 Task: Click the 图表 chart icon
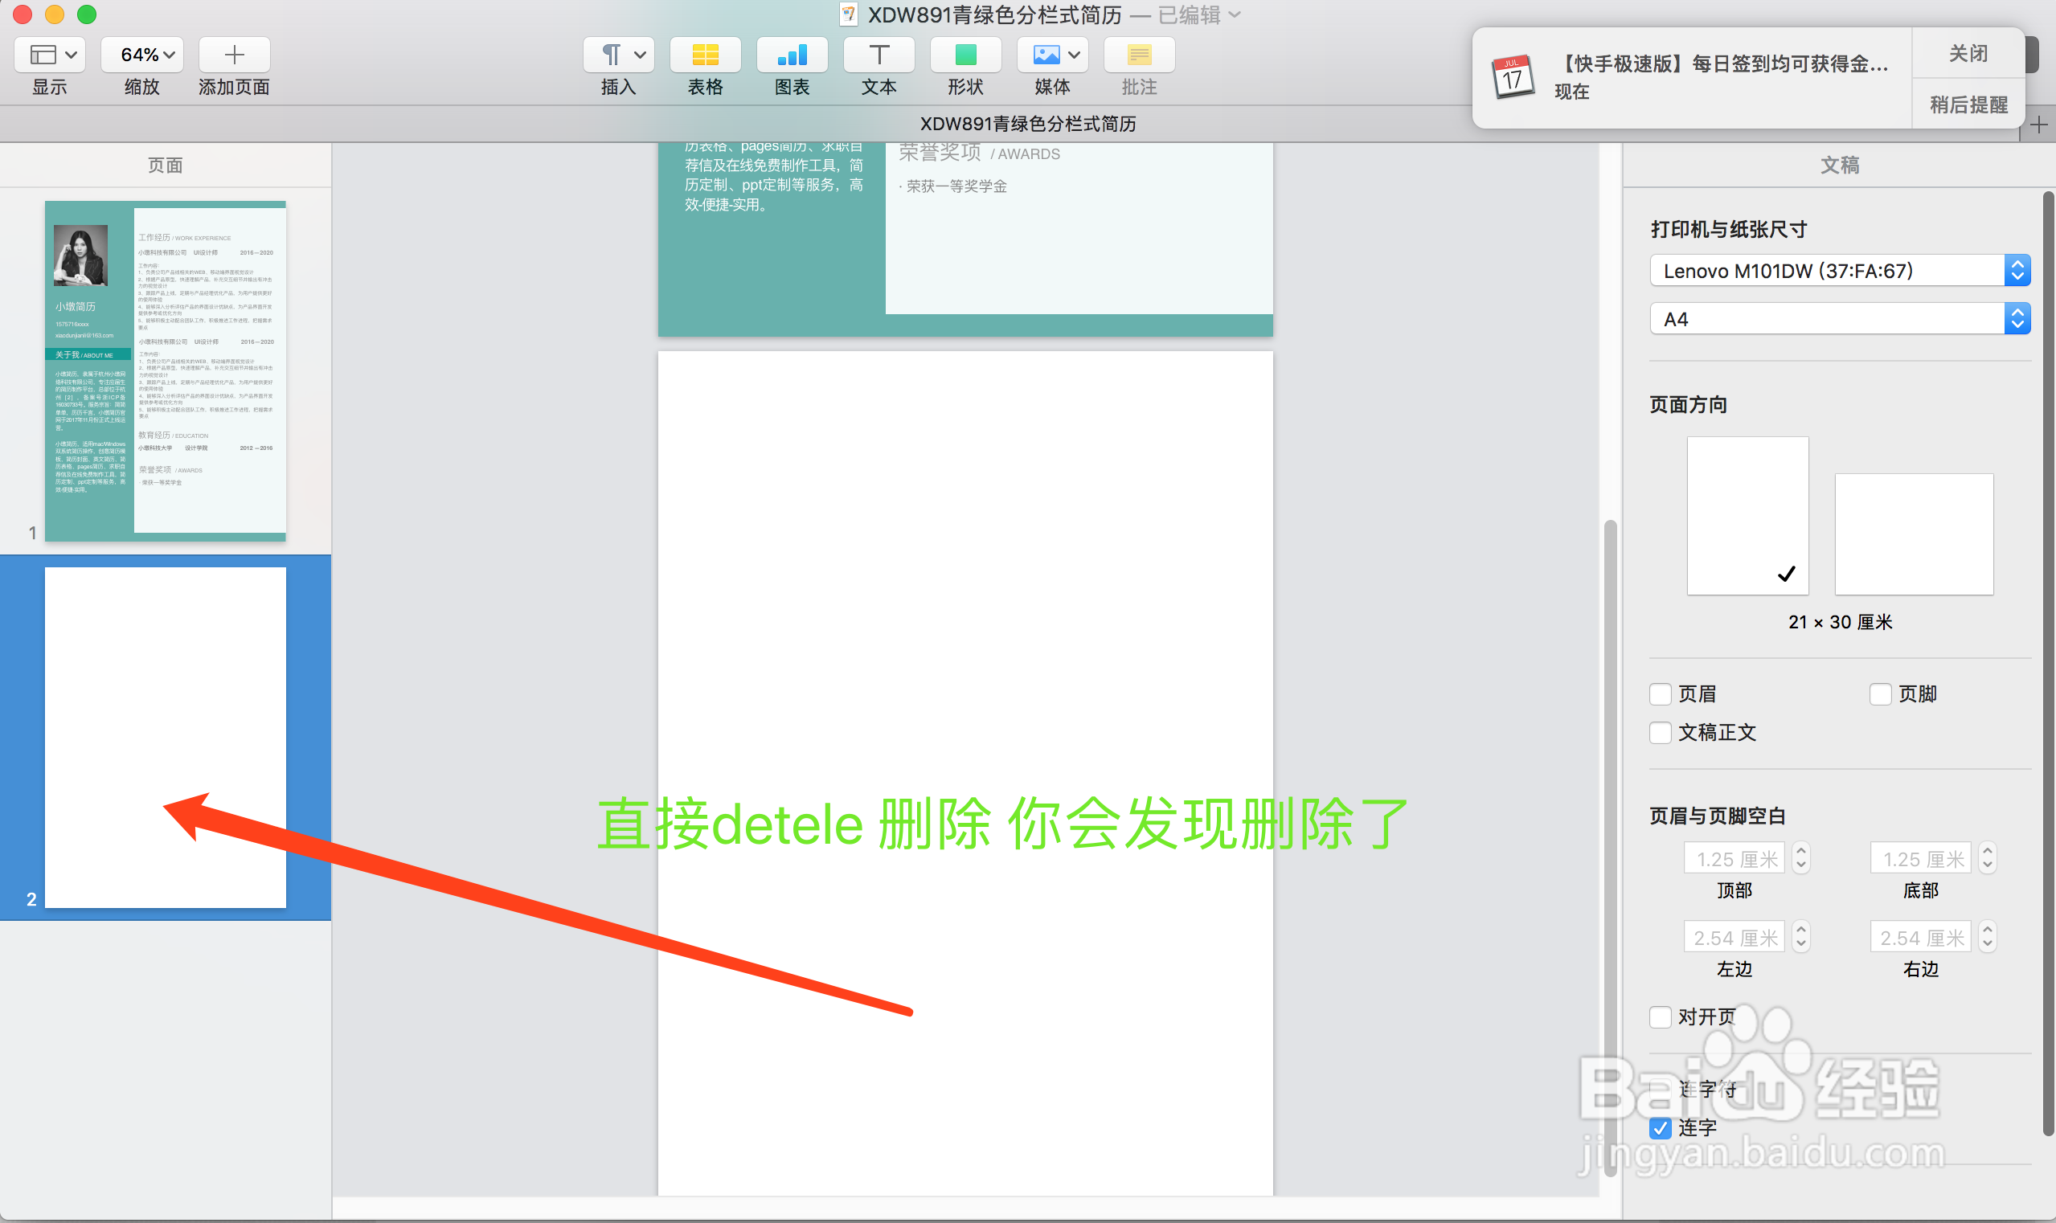(792, 55)
